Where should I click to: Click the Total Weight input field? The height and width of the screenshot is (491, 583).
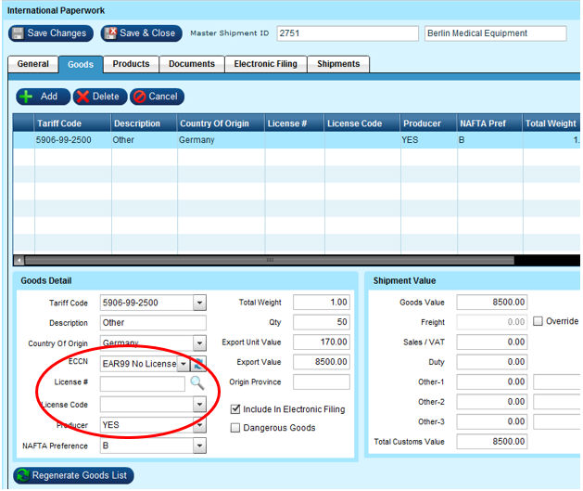(322, 303)
